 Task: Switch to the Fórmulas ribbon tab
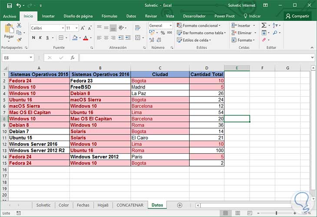coord(109,16)
